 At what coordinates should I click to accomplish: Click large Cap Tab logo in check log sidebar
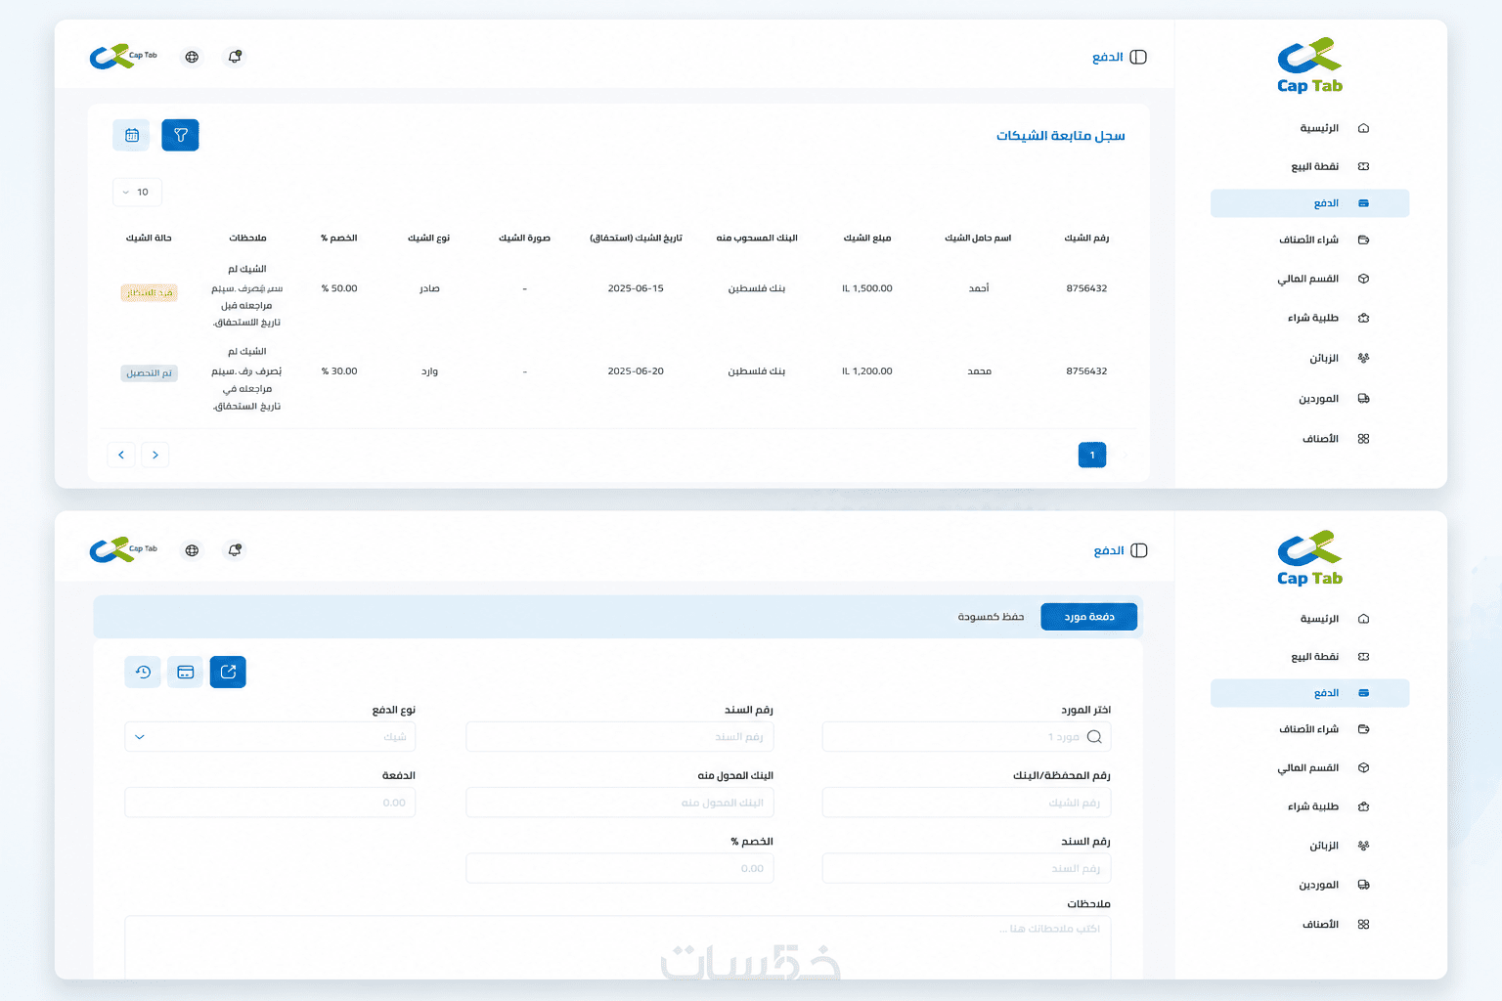click(1310, 65)
